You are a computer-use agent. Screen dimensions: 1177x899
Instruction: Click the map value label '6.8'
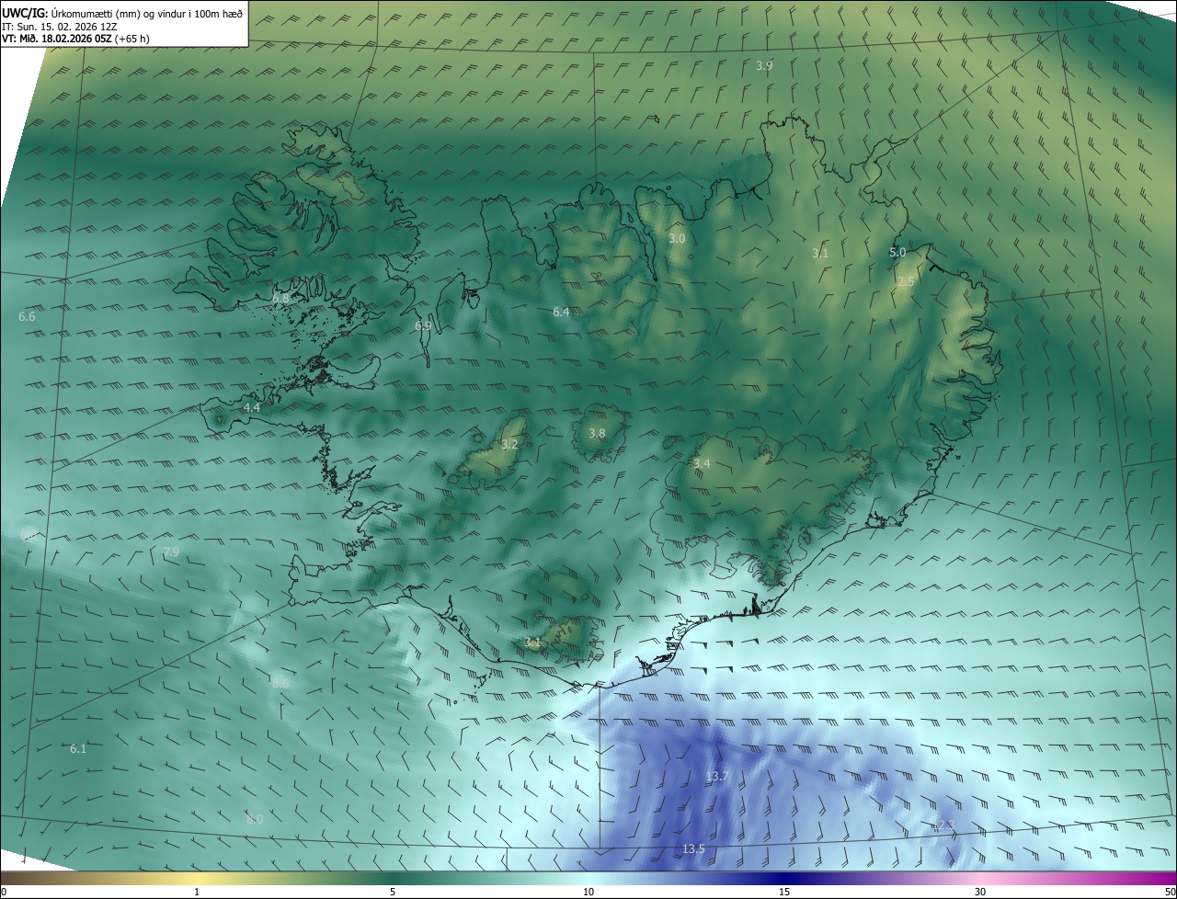coord(281,299)
